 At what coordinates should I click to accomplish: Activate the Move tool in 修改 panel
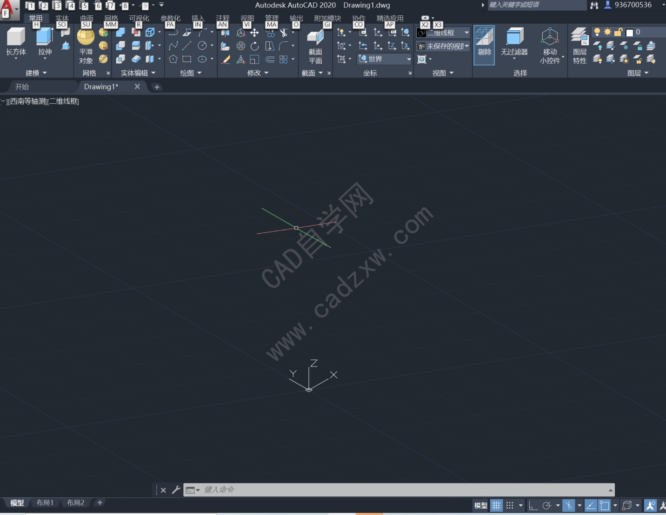click(254, 33)
